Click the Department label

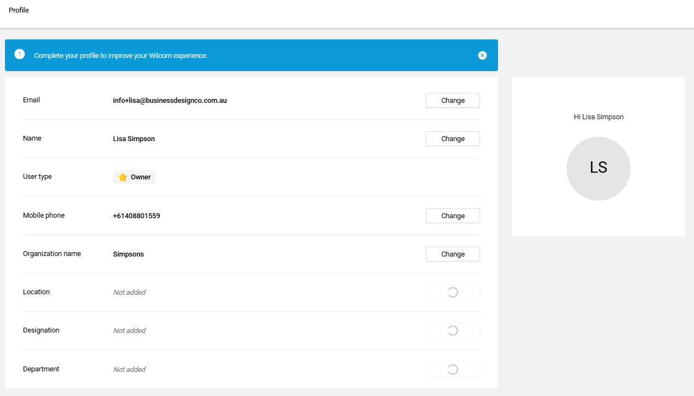(x=41, y=369)
